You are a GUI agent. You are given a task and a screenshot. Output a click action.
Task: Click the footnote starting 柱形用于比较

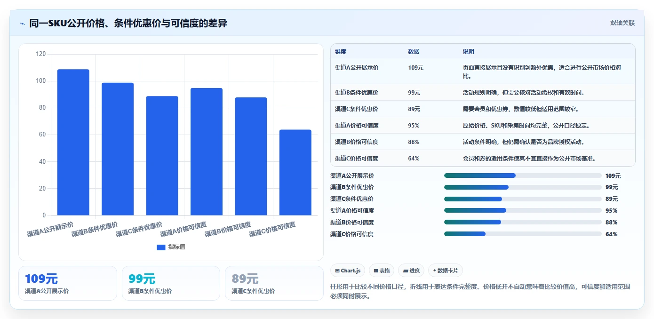tap(481, 291)
